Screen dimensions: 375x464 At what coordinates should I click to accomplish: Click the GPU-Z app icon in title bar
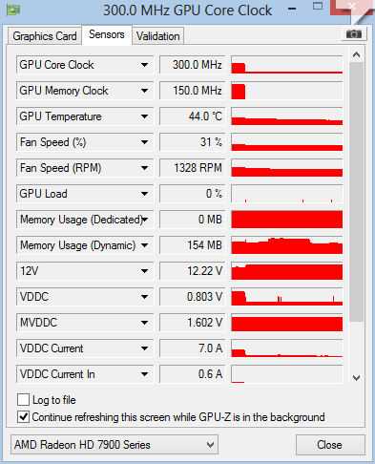(x=13, y=10)
